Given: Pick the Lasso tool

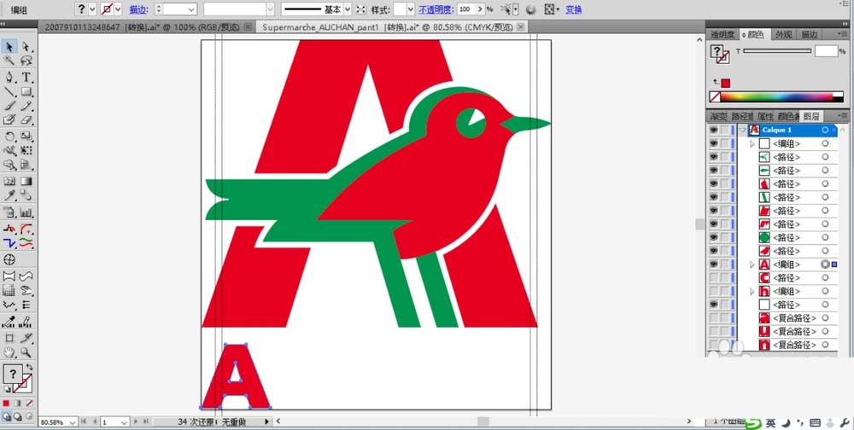Looking at the screenshot, I should pyautogui.click(x=26, y=61).
